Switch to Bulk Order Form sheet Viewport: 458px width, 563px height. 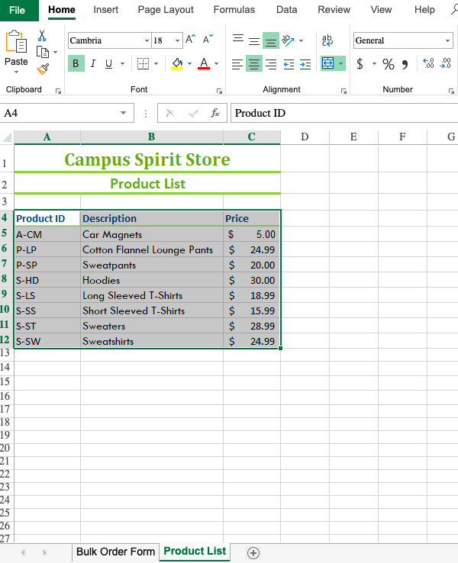pos(115,552)
